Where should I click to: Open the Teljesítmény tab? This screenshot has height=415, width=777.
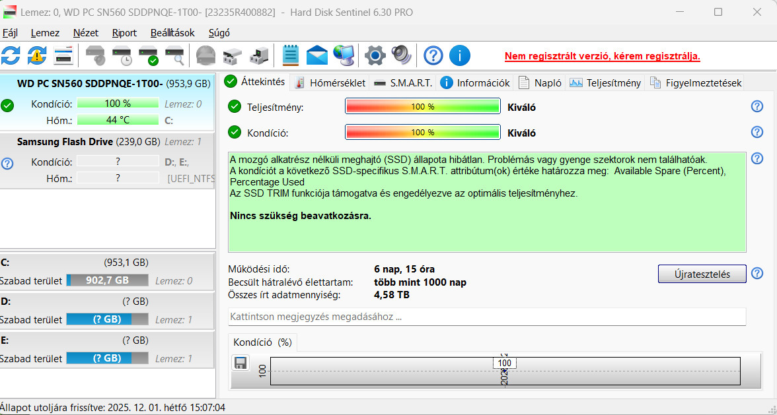(605, 82)
